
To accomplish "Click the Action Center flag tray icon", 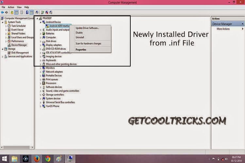I will click(x=213, y=159).
